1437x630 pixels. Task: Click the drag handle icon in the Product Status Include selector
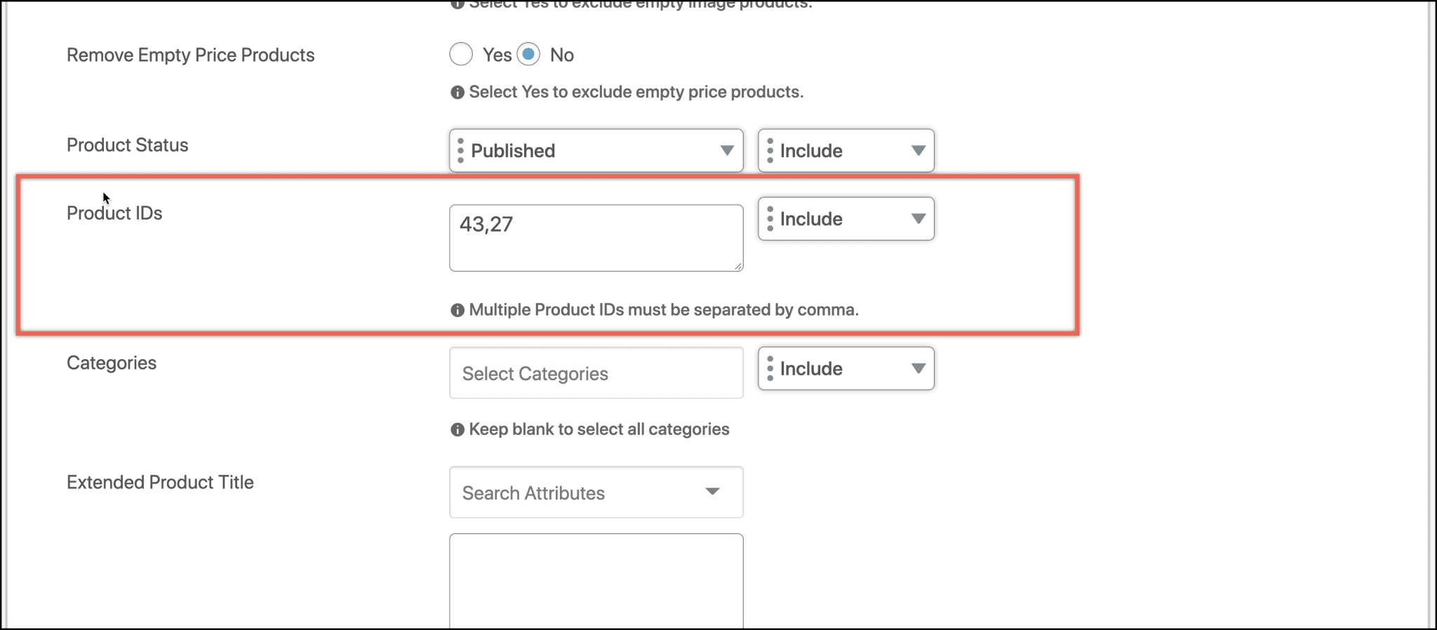[772, 150]
